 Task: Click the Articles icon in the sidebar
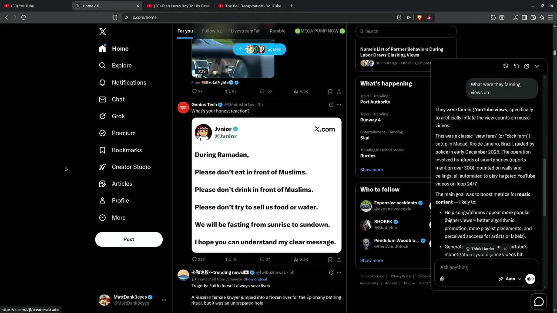tap(102, 184)
